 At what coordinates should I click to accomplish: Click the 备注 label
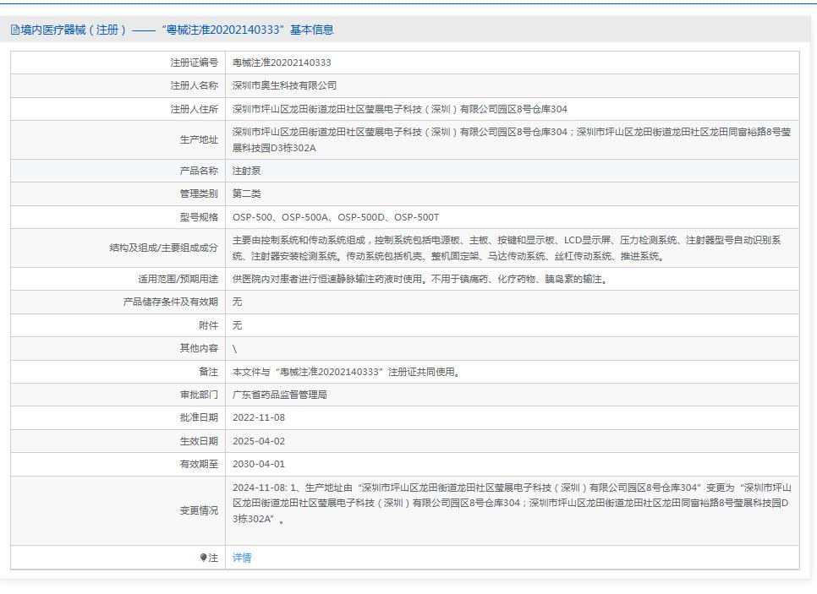208,372
